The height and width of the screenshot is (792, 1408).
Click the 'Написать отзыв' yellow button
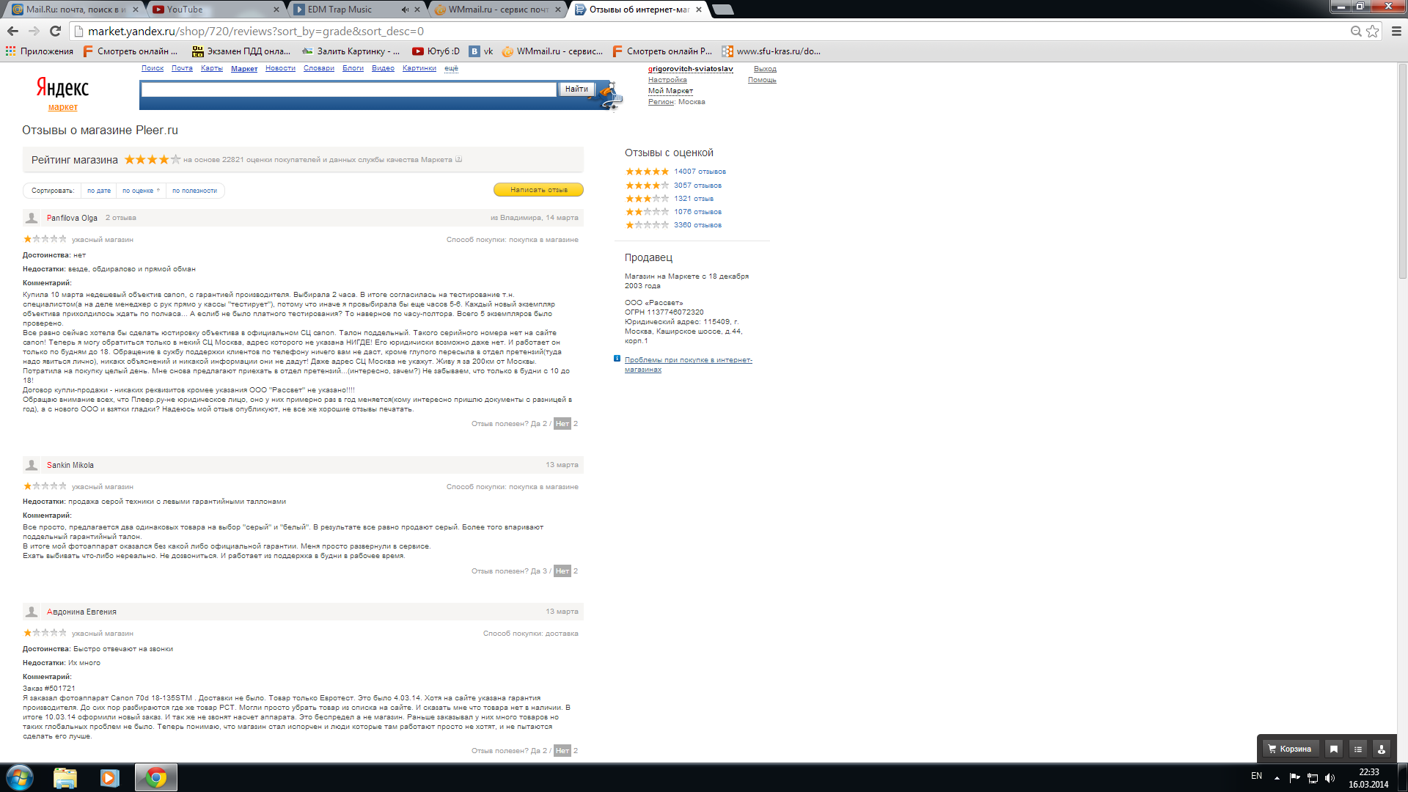tap(538, 190)
